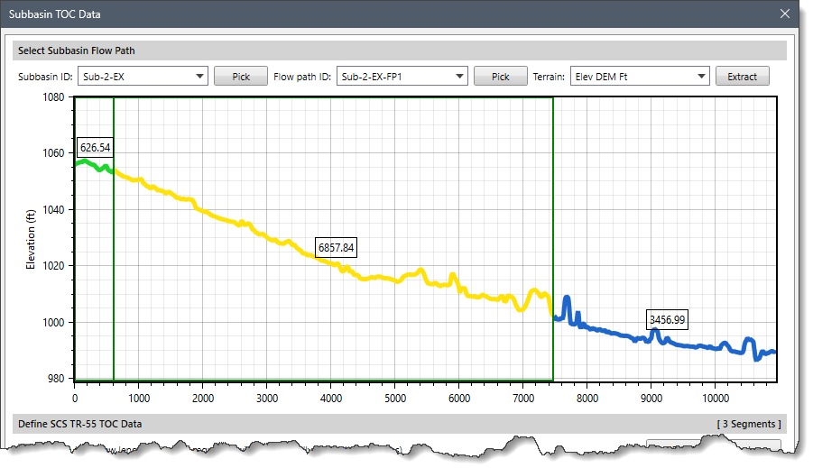Click the green profile segment
813x468 pixels.
point(90,164)
